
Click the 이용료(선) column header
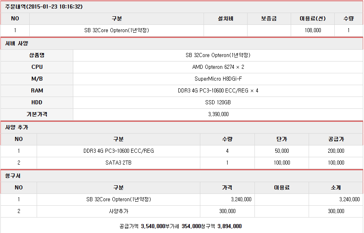(312, 19)
